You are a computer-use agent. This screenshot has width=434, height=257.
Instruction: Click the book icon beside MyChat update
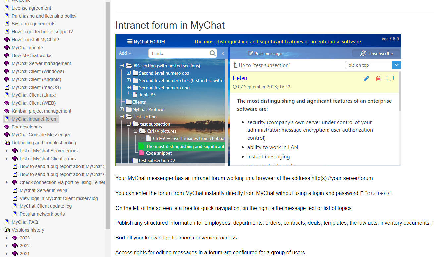click(7, 48)
